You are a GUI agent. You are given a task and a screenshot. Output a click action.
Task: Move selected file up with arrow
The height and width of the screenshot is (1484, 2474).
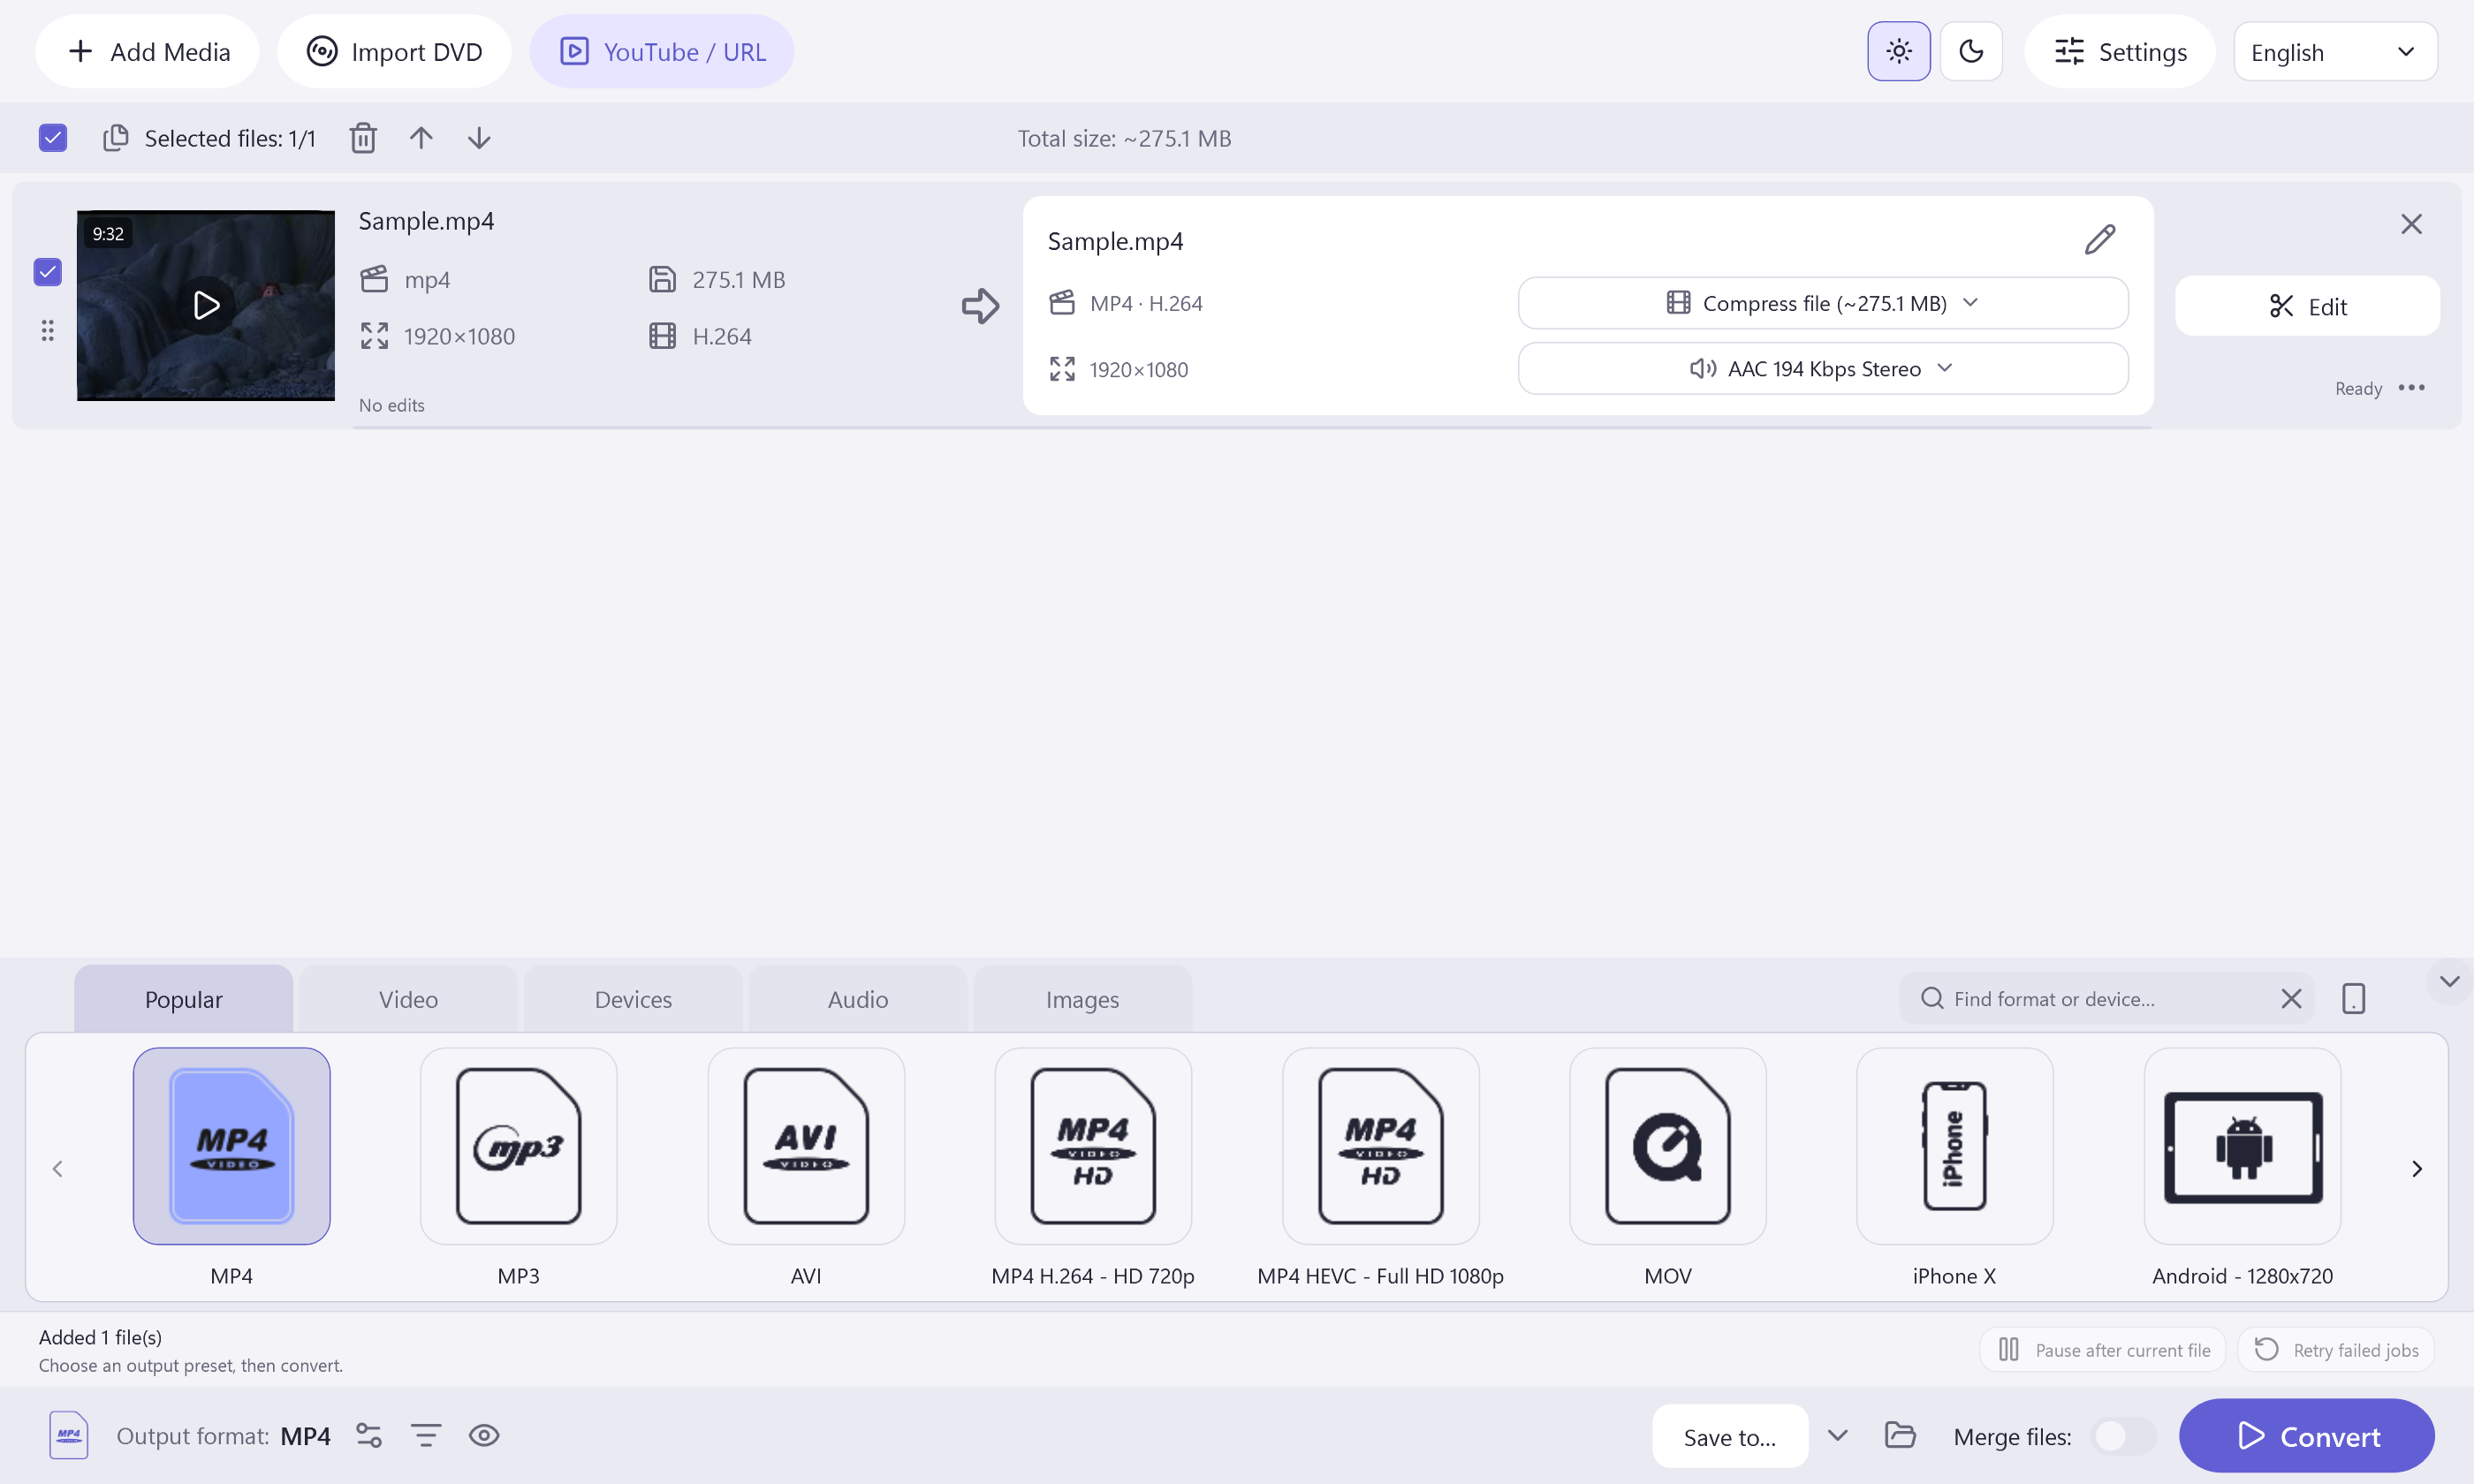(x=421, y=138)
